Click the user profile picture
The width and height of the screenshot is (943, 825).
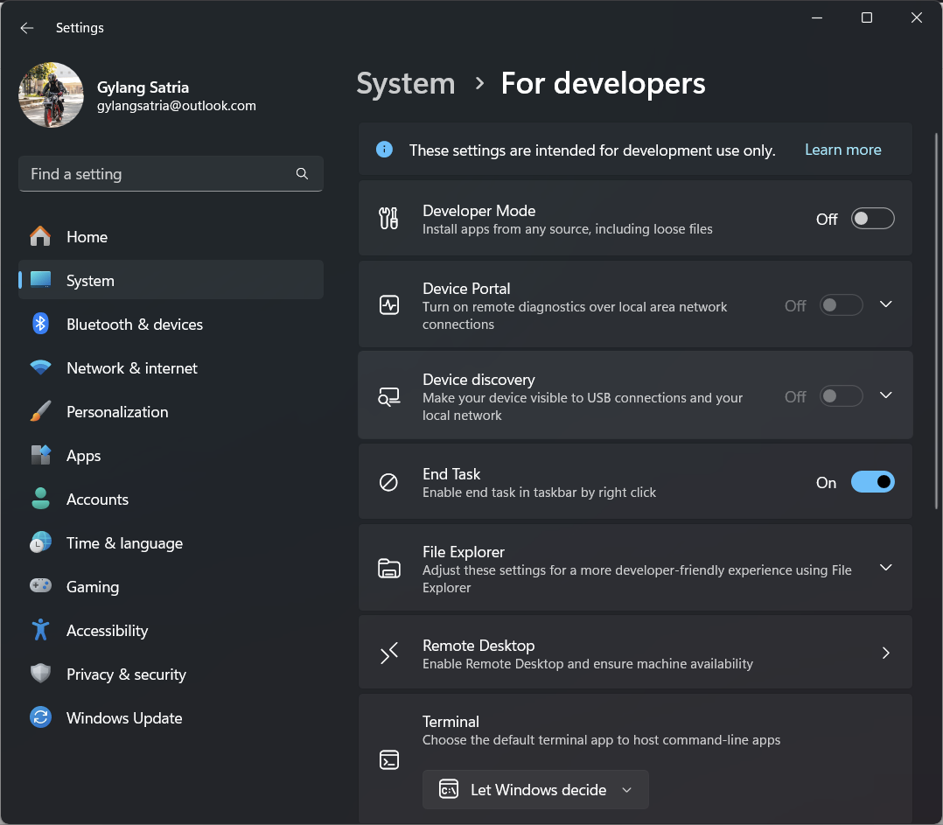[51, 95]
